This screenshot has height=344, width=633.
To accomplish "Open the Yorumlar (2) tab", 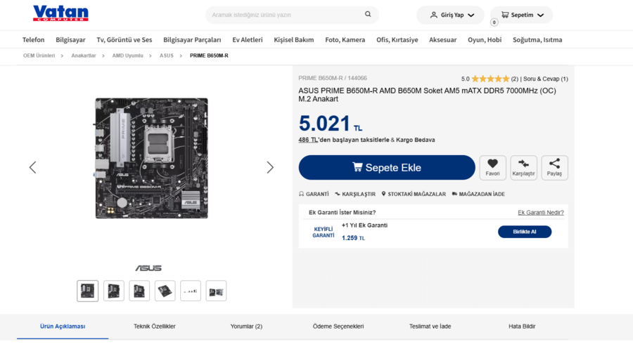I will point(246,326).
